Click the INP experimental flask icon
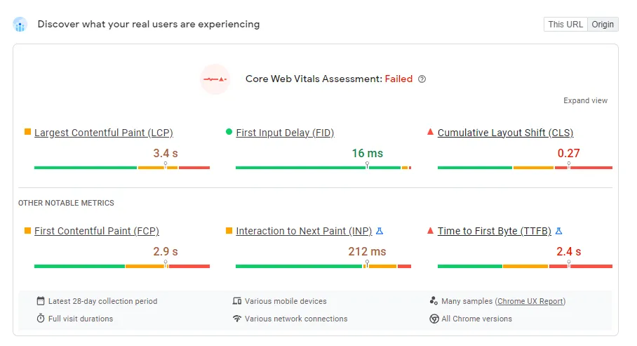This screenshot has width=637, height=346. point(380,231)
